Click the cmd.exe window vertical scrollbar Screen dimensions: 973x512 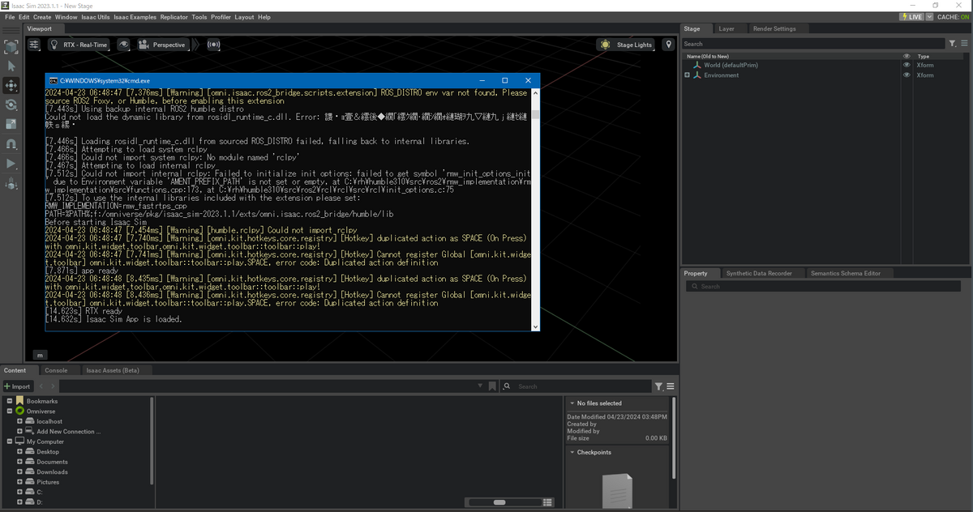point(534,209)
